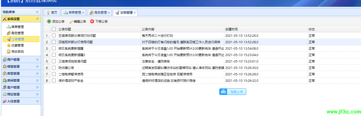361x116 pixels.
Task: Click the tools icon beside 系统设置
Action: [x=5, y=19]
